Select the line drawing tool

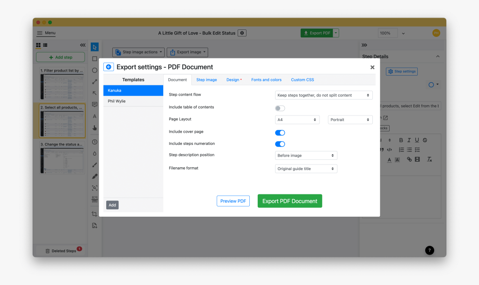94,82
